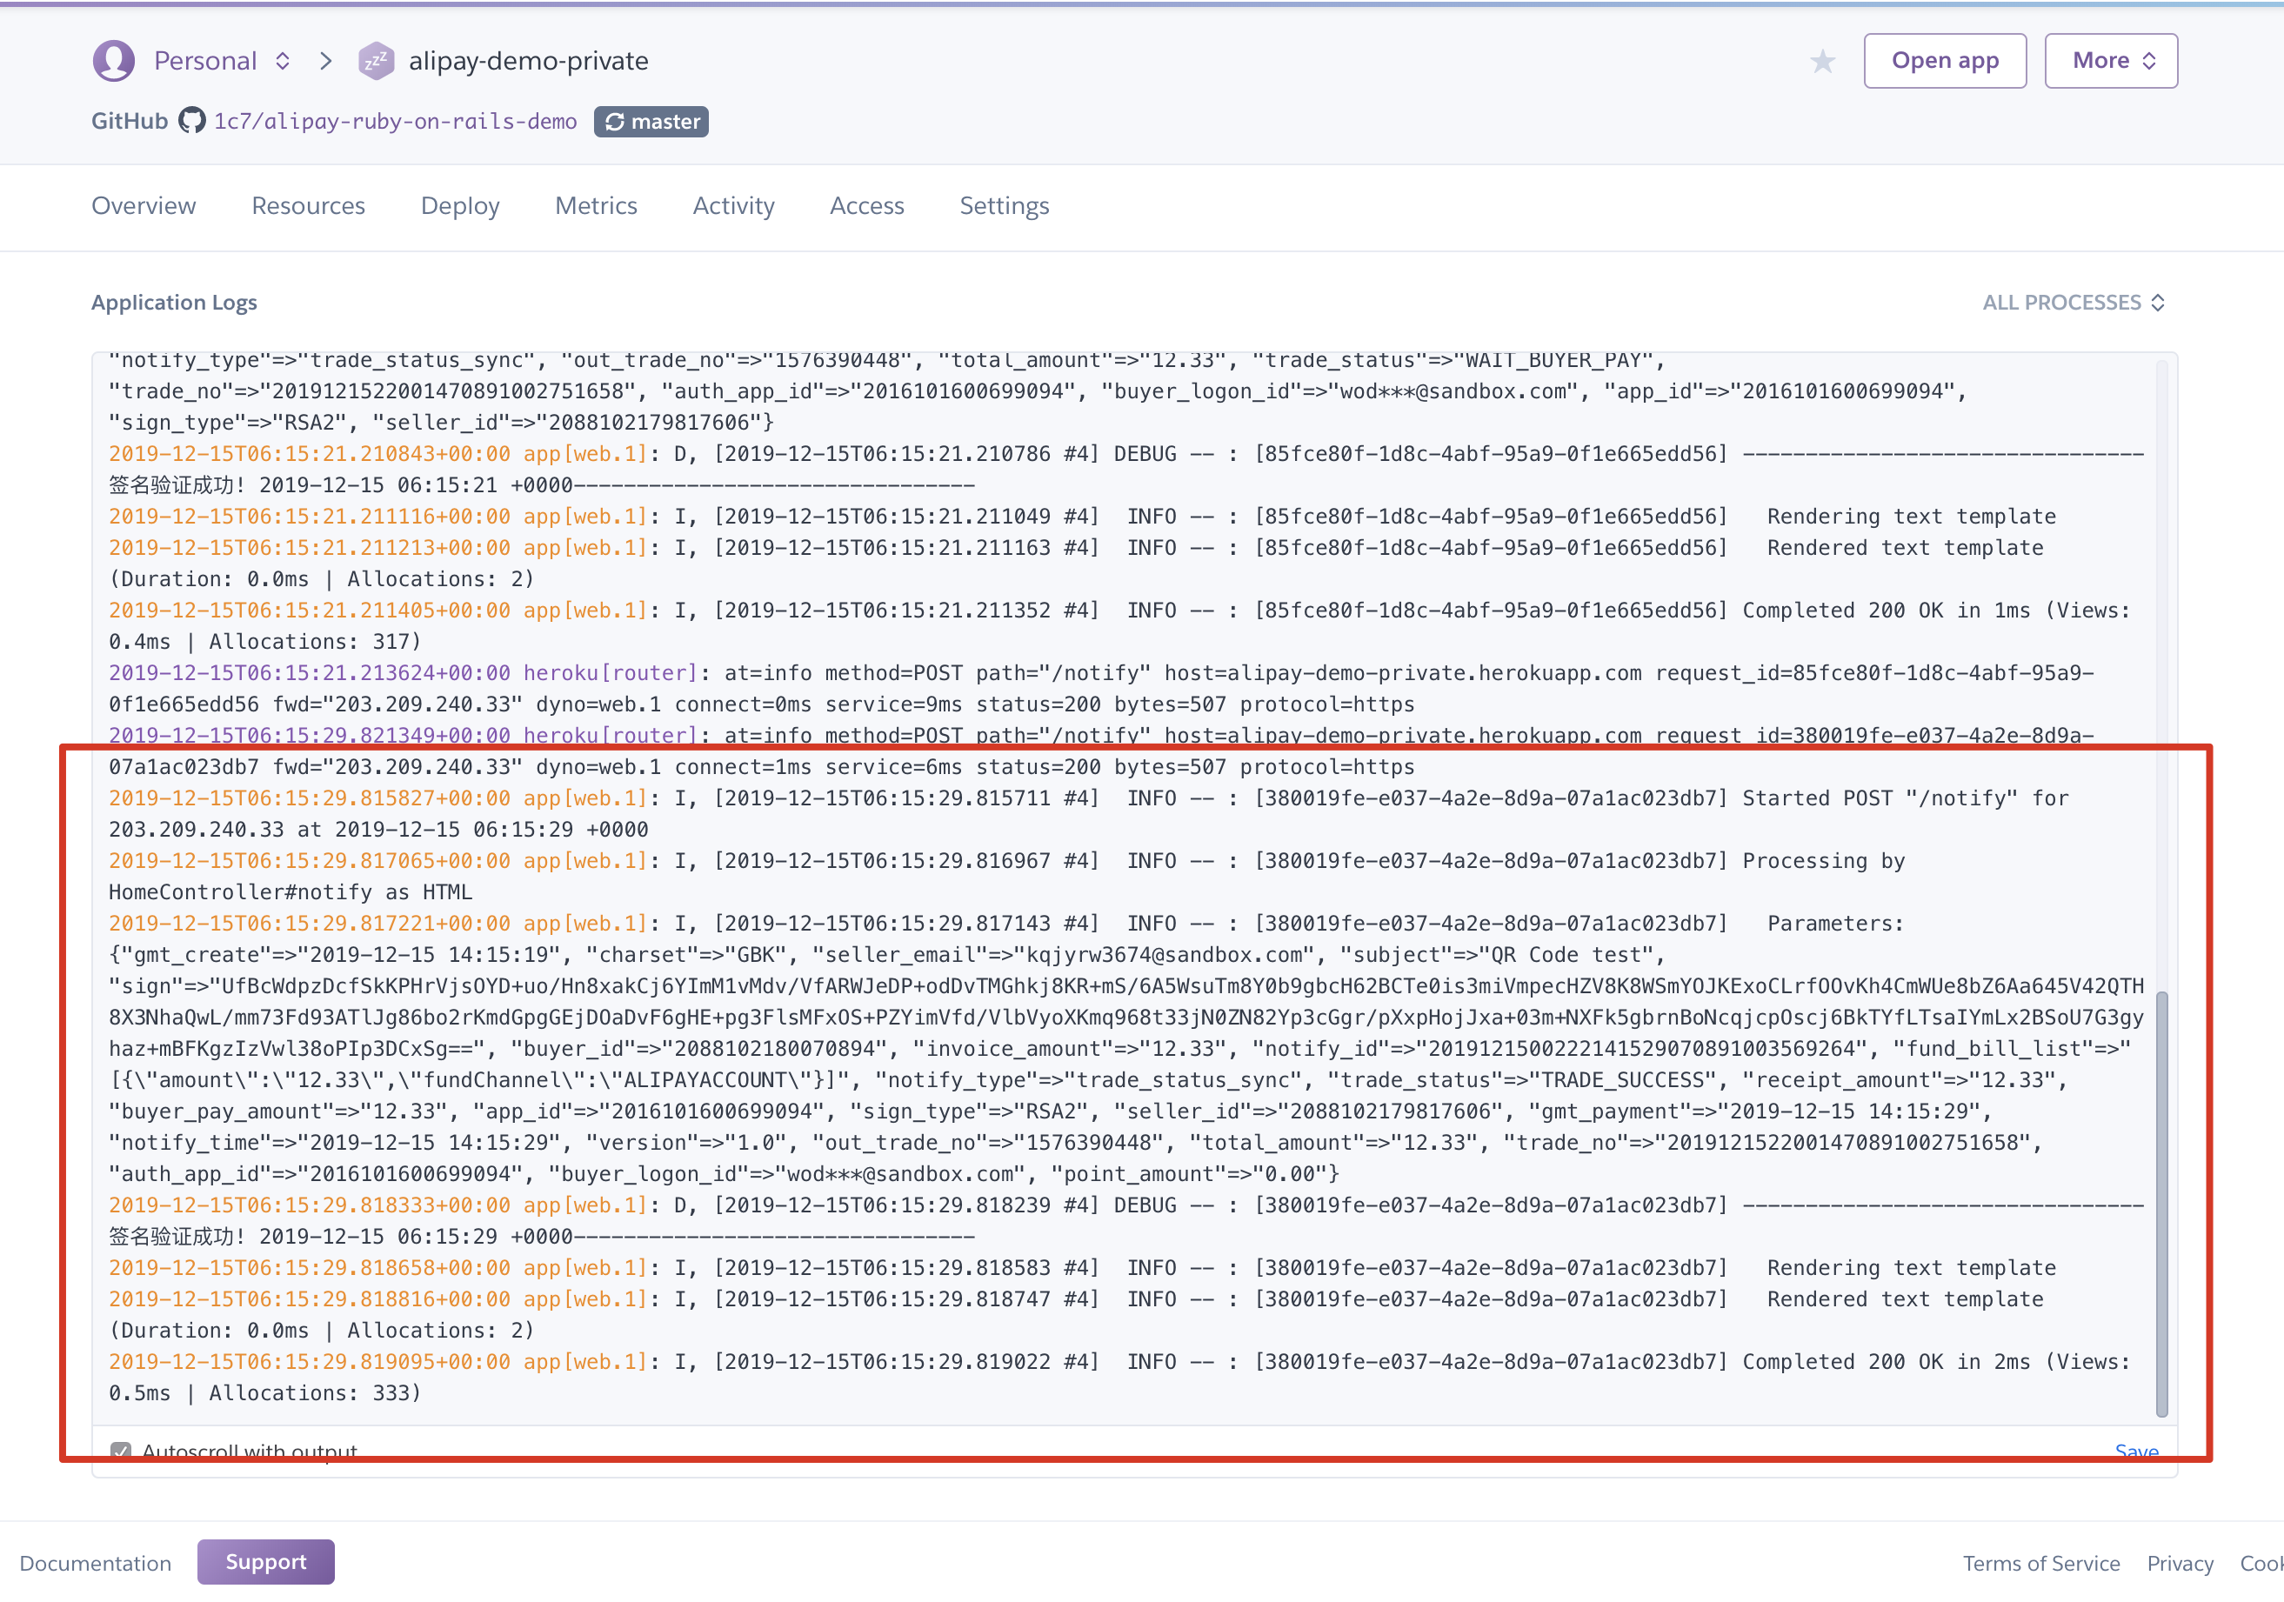This screenshot has height=1602, width=2284.
Task: Click the Save link below the logs
Action: click(x=2136, y=1451)
